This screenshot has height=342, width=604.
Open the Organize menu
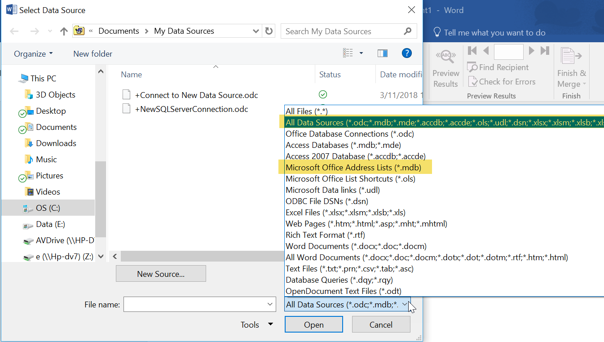tap(33, 54)
